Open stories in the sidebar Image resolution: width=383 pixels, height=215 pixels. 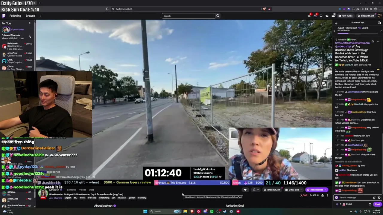[x=13, y=29]
